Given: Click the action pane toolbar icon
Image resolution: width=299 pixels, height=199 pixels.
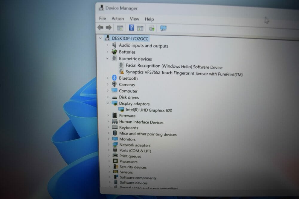Looking at the screenshot, I should pos(140,28).
